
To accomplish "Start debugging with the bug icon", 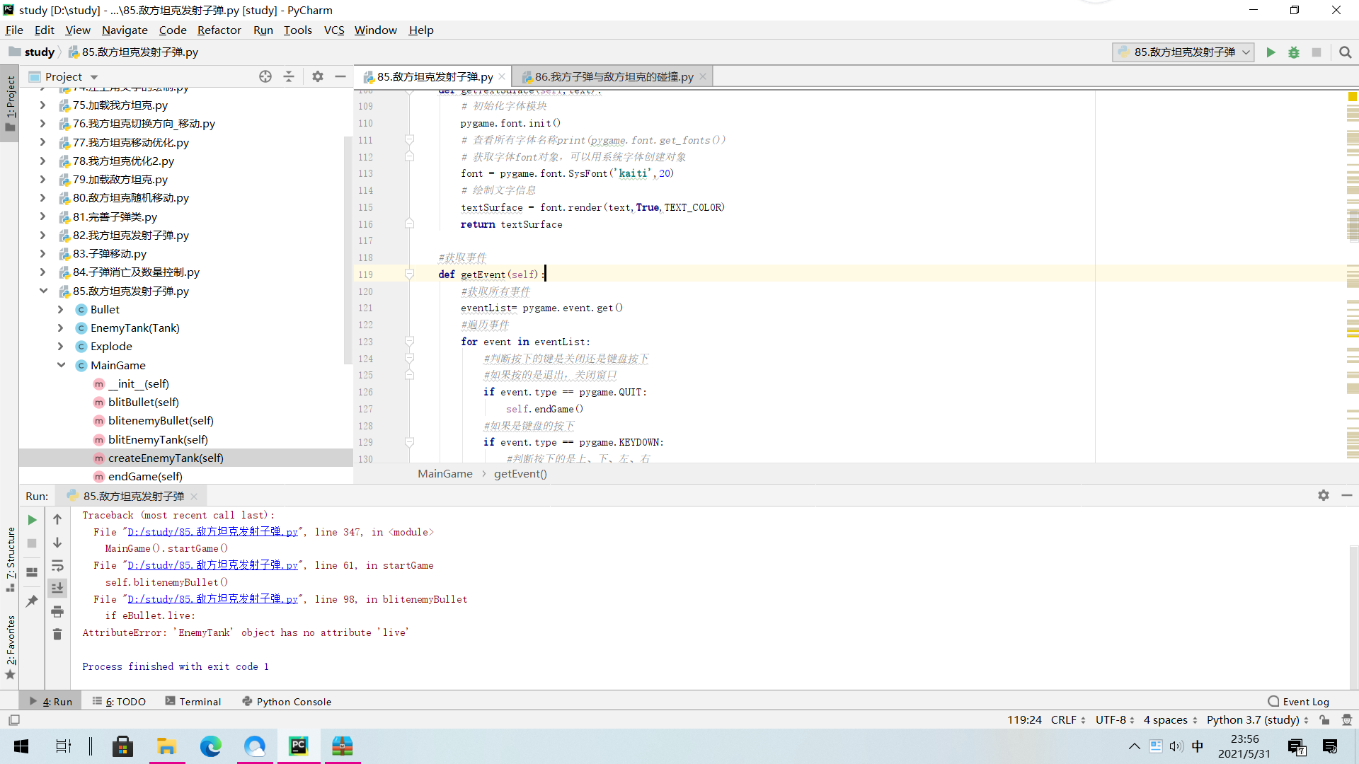I will click(x=1294, y=52).
